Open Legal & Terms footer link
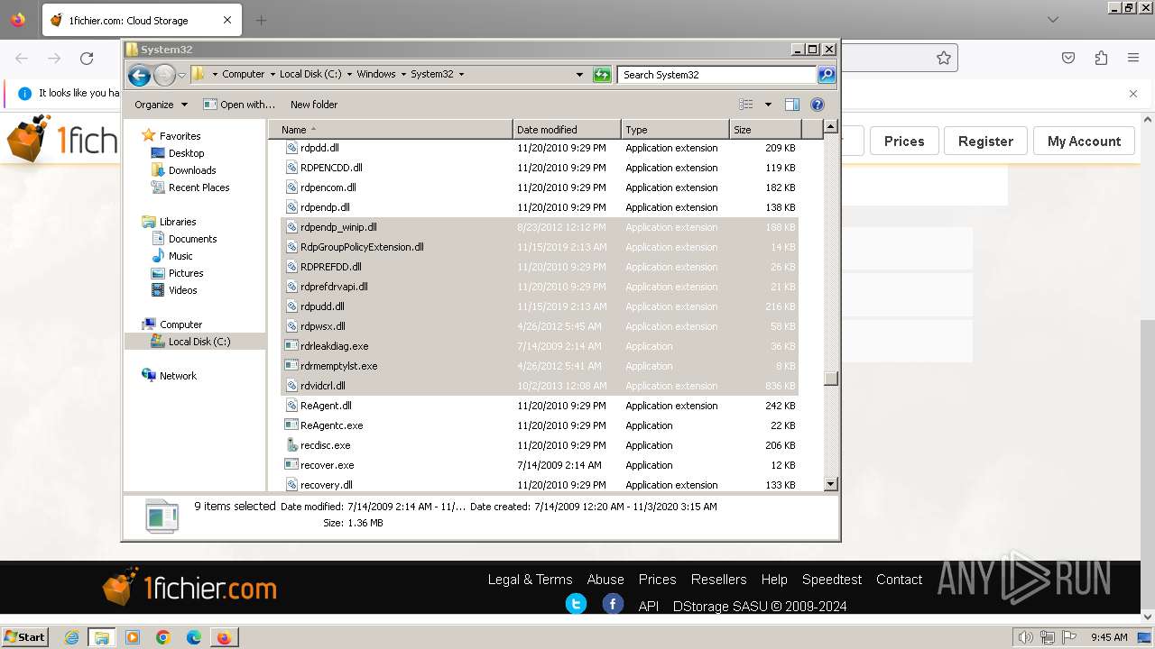1155x649 pixels. pos(530,580)
